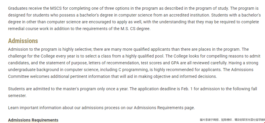265x123 pixels.
Task: Click the gold Admissions heading
Action: [23, 41]
